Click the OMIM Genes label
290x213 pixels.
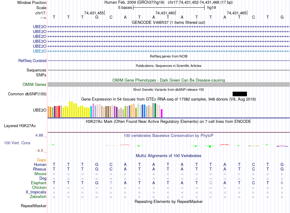pyautogui.click(x=34, y=84)
